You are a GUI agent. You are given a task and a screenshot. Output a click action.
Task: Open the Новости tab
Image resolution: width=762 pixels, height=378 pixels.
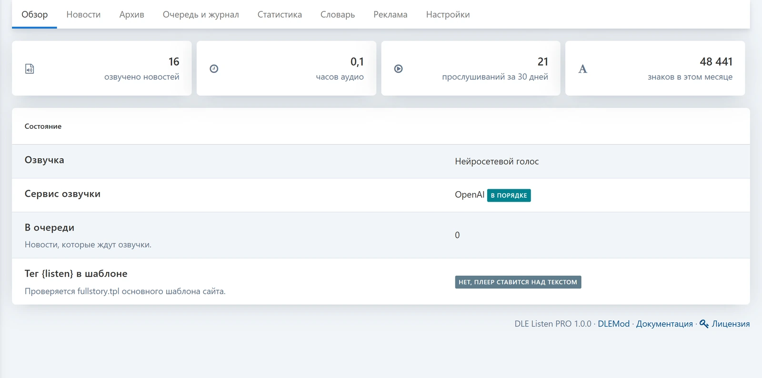point(83,15)
